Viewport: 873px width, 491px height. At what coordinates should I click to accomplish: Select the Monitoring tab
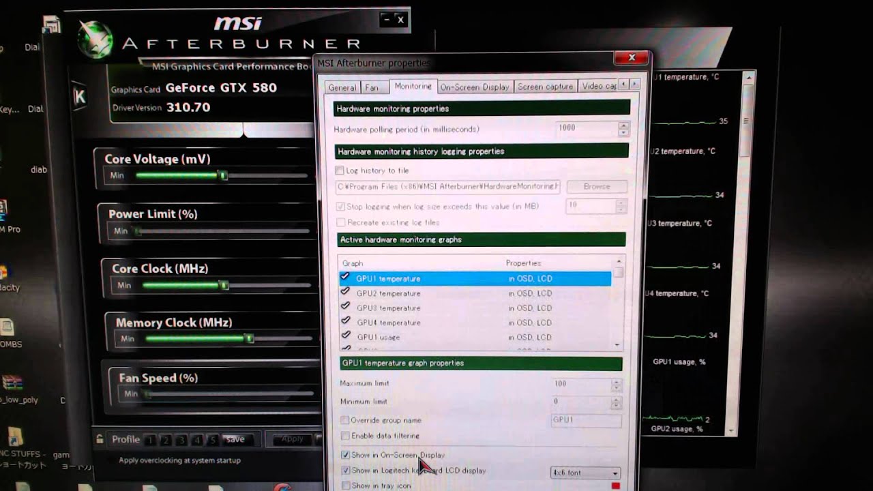[x=413, y=86]
